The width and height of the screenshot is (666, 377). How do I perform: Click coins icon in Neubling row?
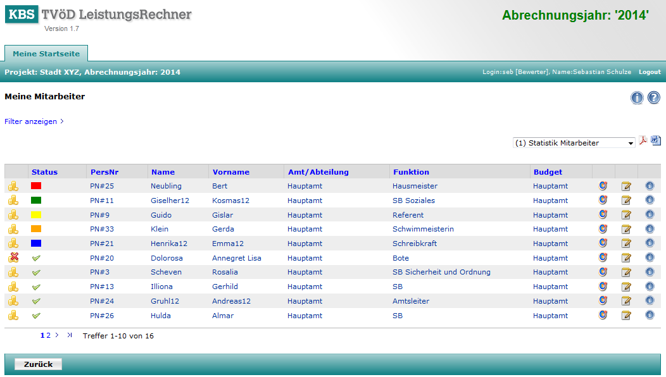pyautogui.click(x=13, y=185)
